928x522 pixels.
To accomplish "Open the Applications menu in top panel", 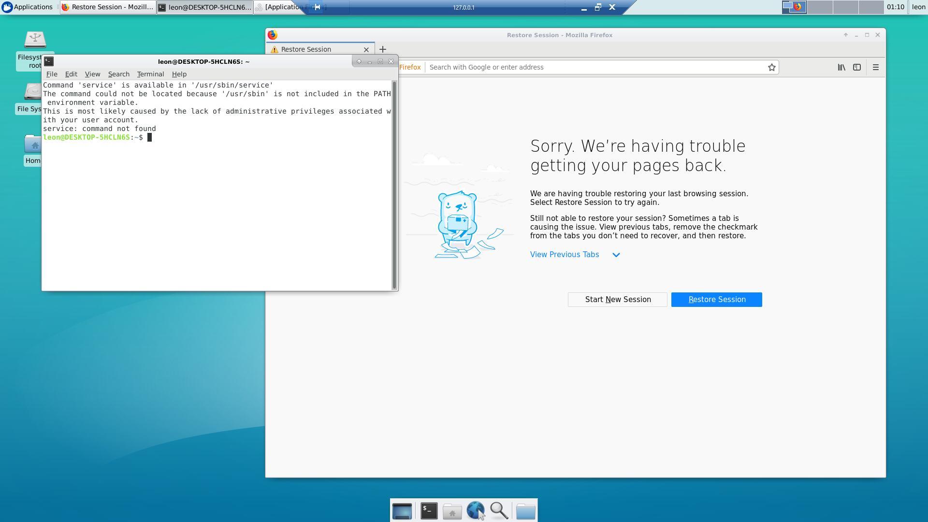I will tap(28, 7).
